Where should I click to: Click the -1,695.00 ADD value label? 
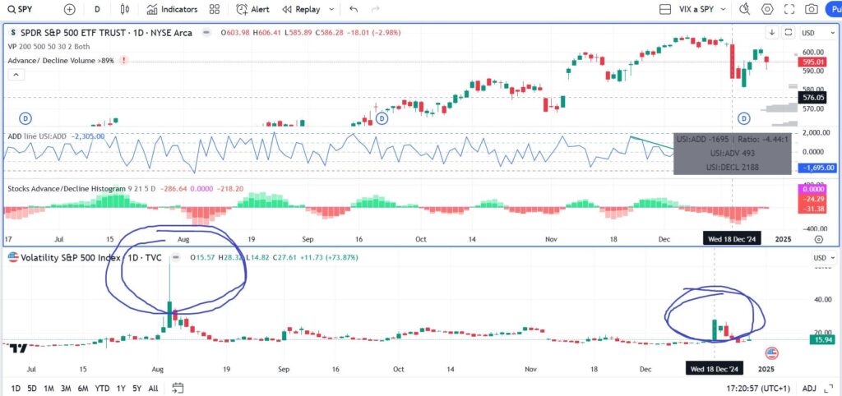(x=818, y=168)
